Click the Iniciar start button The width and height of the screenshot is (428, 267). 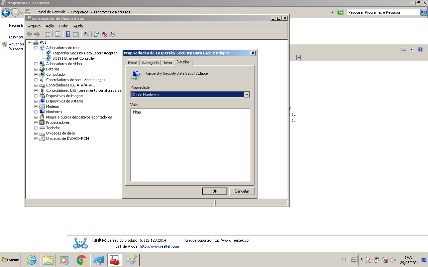point(11,260)
